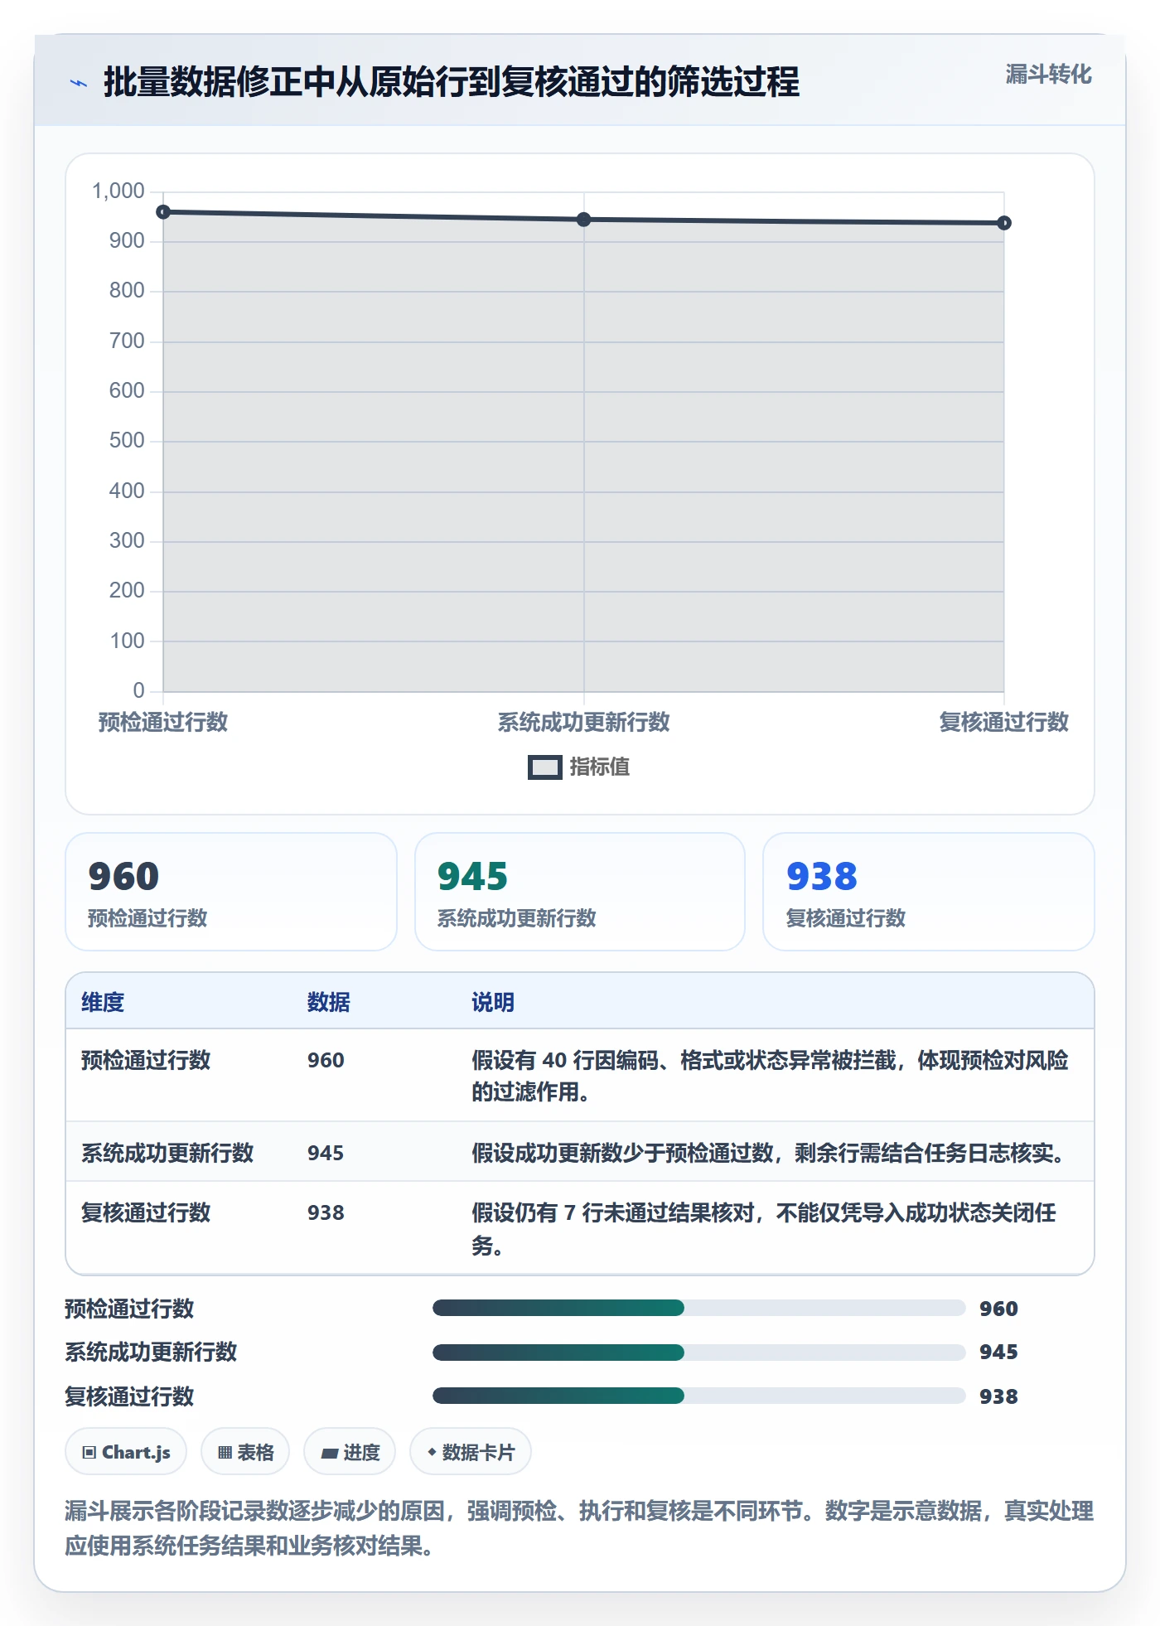Viewport: 1160px width, 1626px height.
Task: Click the note about 7 行未通过结果核对
Action: coord(764,1229)
